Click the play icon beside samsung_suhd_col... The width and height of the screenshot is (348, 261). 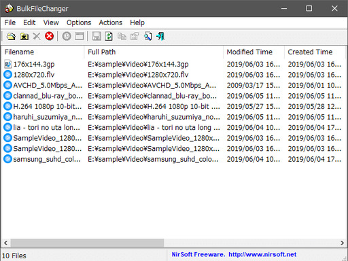7,159
